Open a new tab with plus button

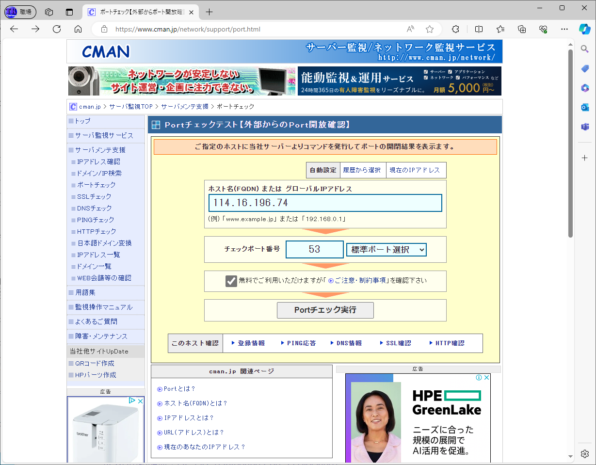(209, 12)
